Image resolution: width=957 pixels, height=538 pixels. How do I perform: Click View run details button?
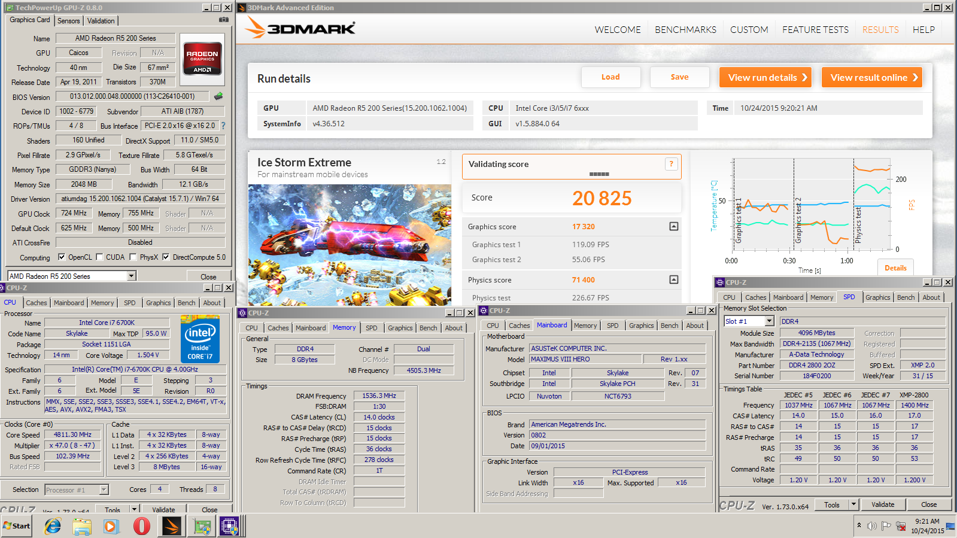click(x=765, y=77)
